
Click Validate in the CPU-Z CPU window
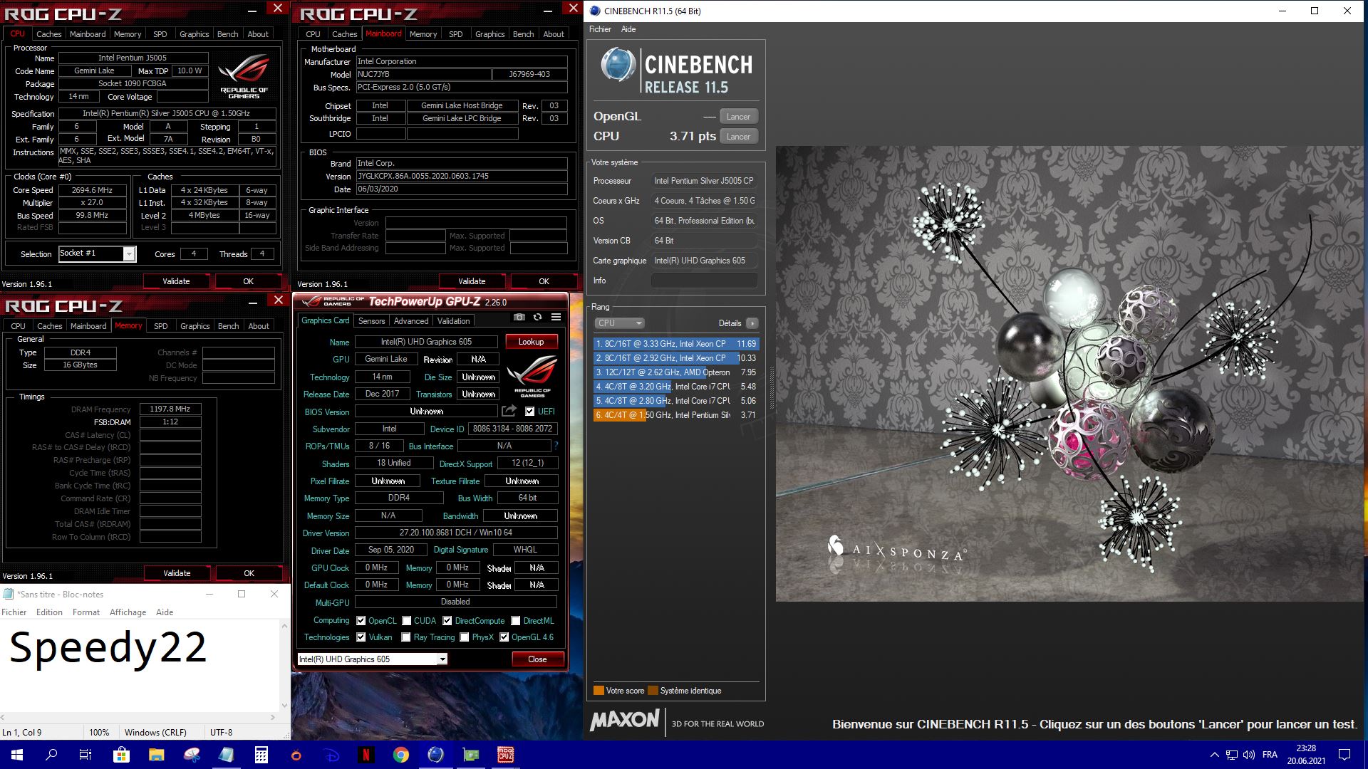tap(176, 281)
